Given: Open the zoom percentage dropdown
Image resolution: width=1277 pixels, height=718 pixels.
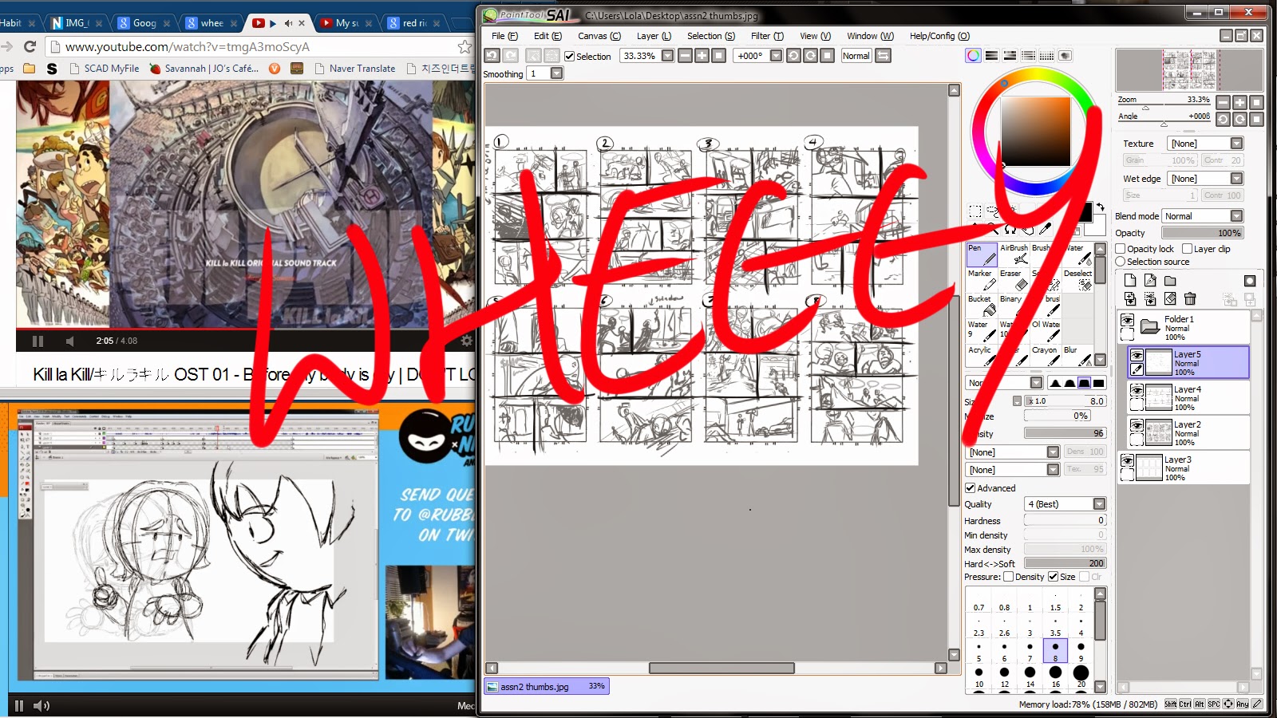Looking at the screenshot, I should (x=668, y=56).
